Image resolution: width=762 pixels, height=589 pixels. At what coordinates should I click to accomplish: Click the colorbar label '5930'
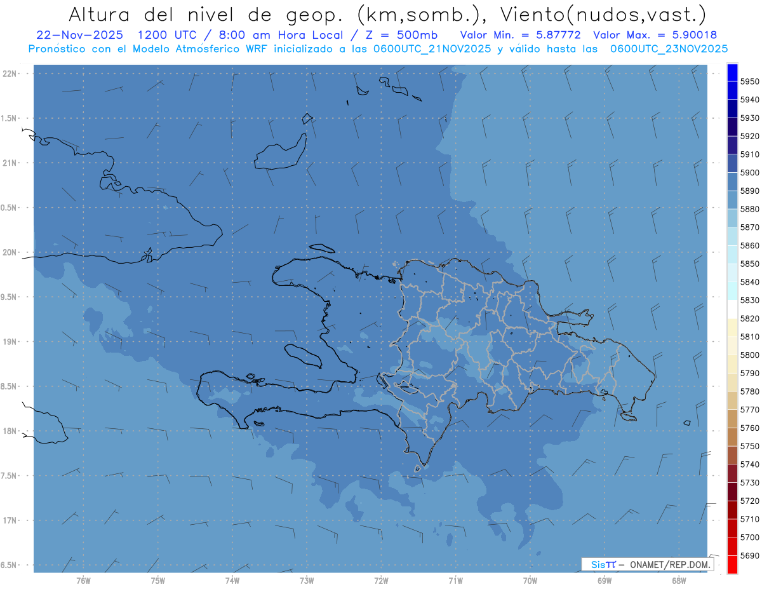point(750,118)
